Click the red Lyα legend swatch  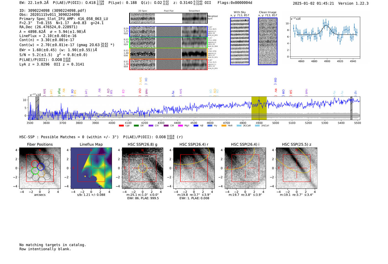[121, 125]
